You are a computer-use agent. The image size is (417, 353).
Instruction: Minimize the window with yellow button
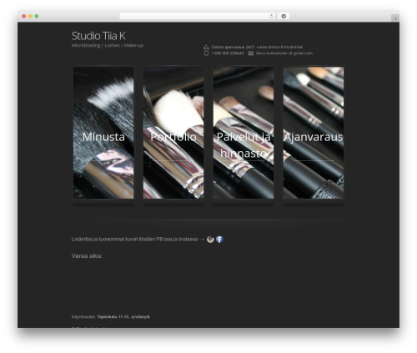coord(30,16)
